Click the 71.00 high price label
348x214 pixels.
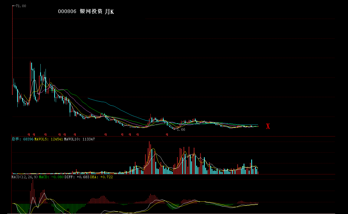click(x=21, y=6)
